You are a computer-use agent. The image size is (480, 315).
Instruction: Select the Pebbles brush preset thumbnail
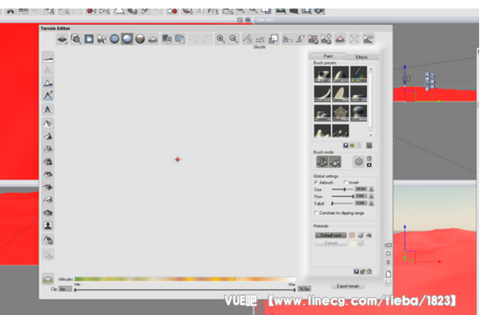pos(341,131)
